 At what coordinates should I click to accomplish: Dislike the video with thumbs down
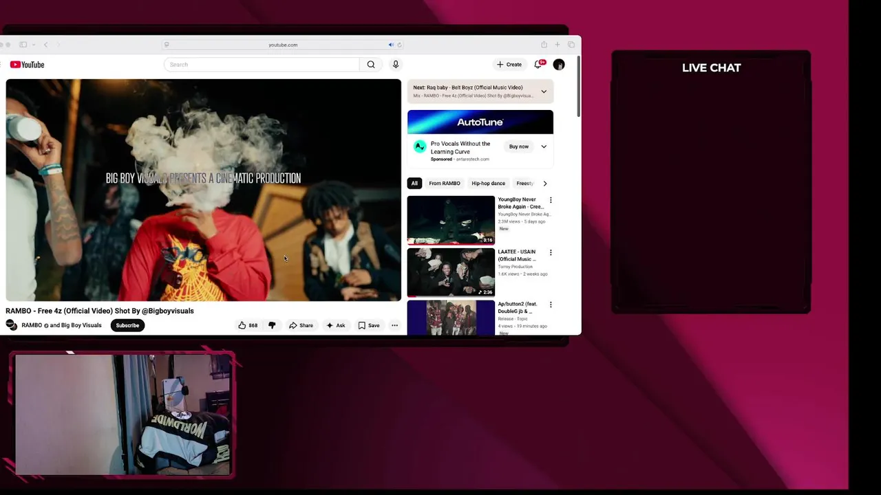tap(272, 325)
